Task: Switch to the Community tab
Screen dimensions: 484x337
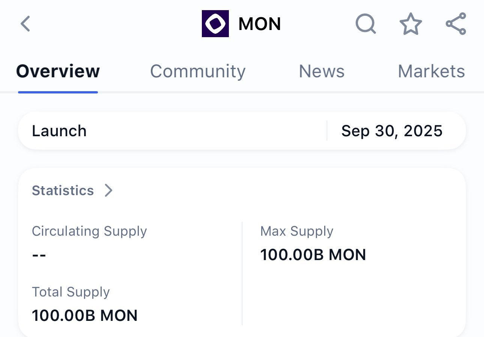Action: coord(198,71)
